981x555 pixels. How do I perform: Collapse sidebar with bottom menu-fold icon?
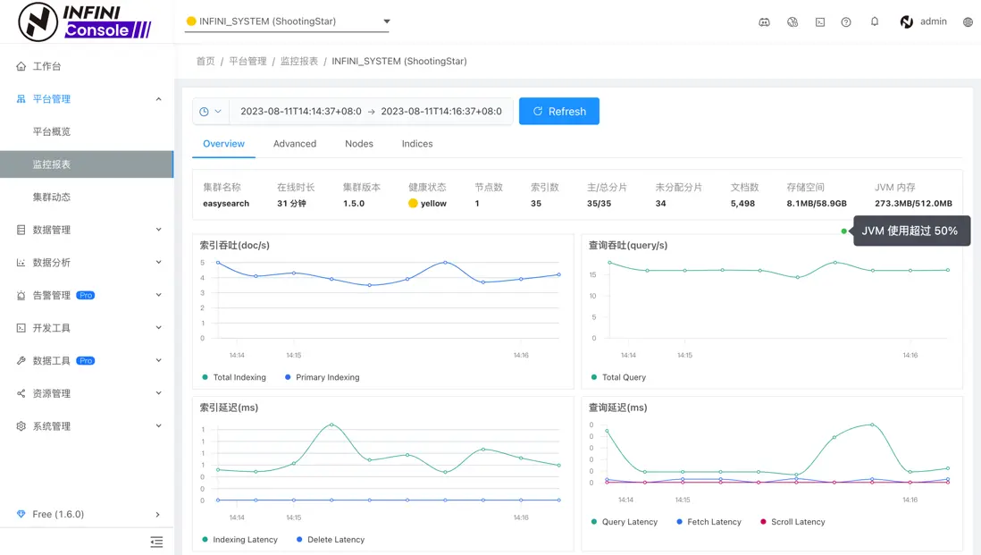(156, 542)
